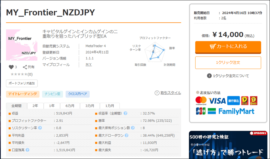This screenshot has width=270, height=159.
Task: Switch to the 2年 tab
Action: point(35,106)
